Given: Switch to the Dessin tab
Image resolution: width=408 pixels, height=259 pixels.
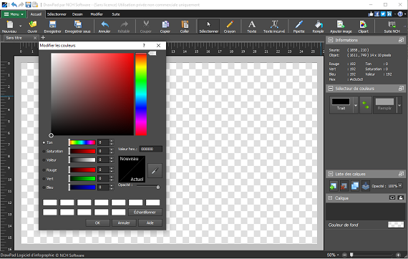Looking at the screenshot, I should click(77, 14).
